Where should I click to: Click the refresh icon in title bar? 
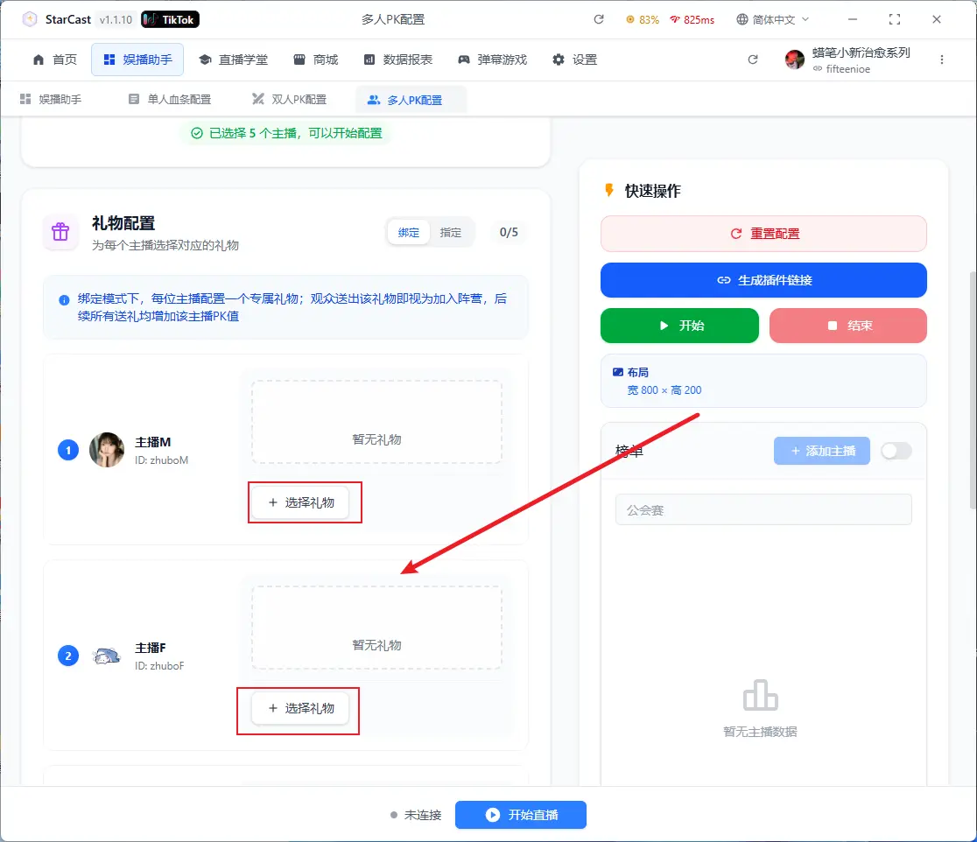point(599,19)
